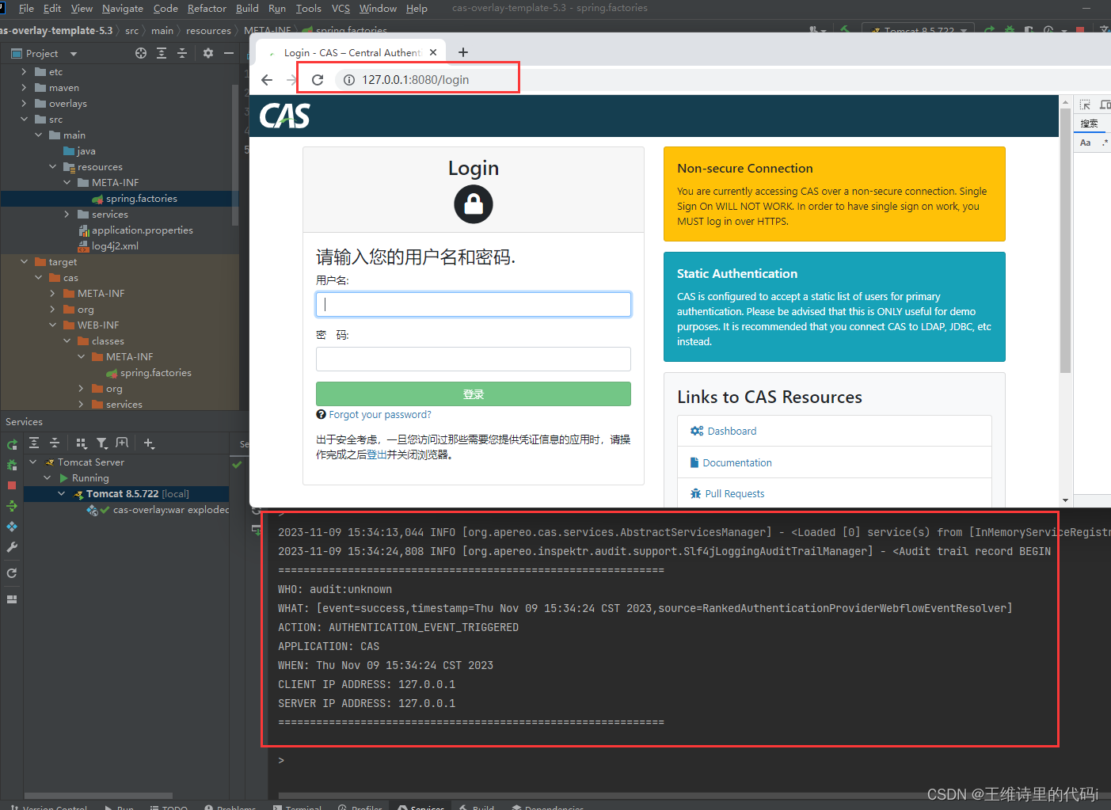Open the Refactor menu
The width and height of the screenshot is (1111, 810).
207,8
